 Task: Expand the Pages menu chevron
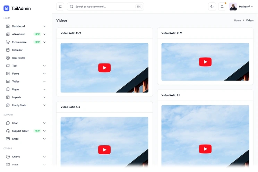[x=44, y=89]
